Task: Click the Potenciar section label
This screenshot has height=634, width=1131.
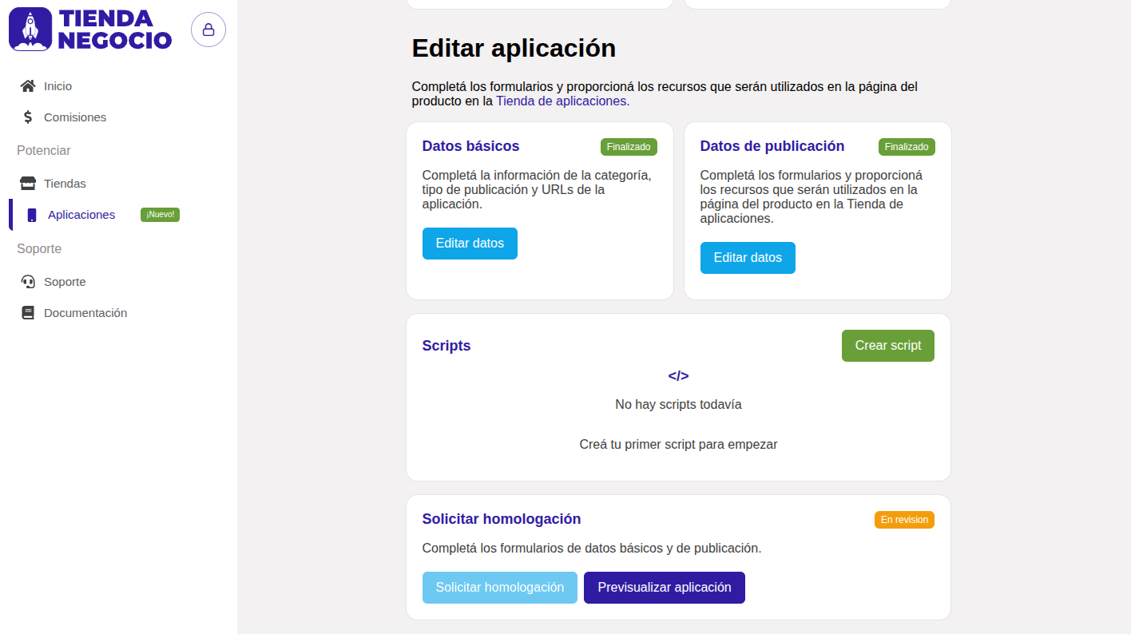Action: (44, 150)
